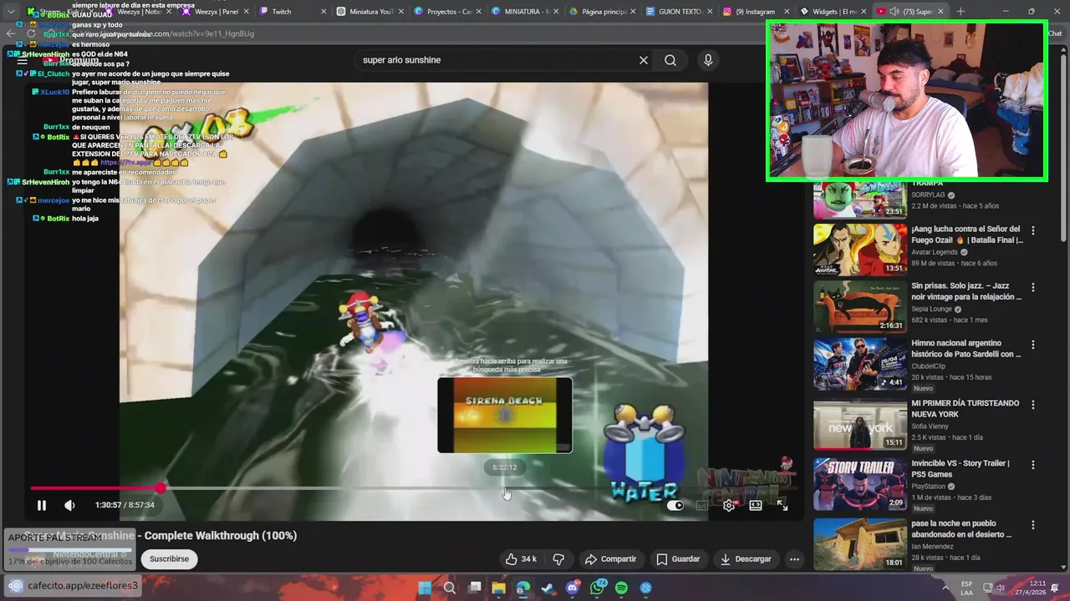This screenshot has height=601, width=1070.
Task: Mute audio on the active YouTube tab
Action: click(894, 12)
